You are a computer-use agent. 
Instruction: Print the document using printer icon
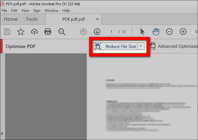[x=48, y=32]
